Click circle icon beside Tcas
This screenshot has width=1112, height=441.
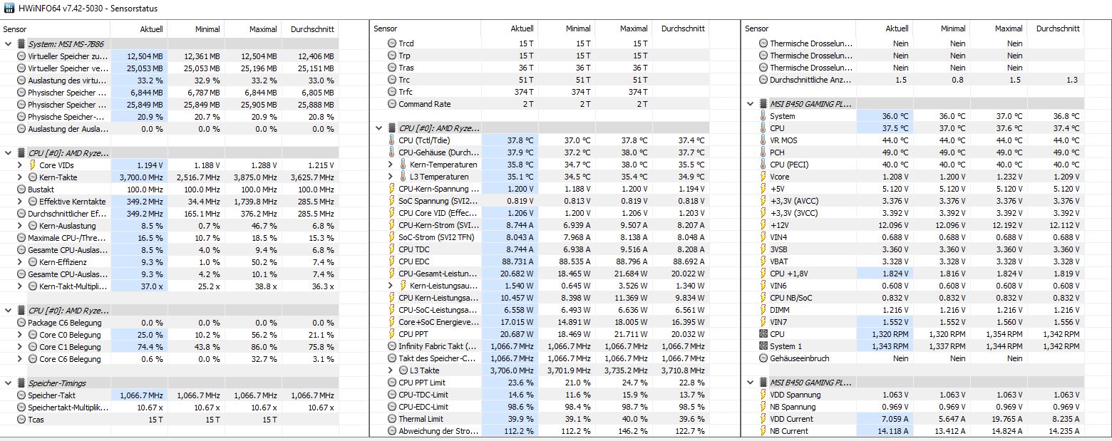(21, 419)
